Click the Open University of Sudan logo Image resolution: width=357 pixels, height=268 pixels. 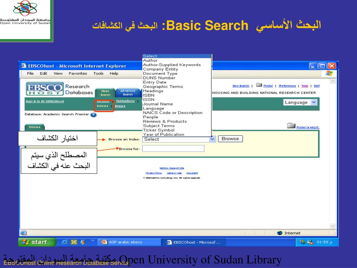pos(25,13)
